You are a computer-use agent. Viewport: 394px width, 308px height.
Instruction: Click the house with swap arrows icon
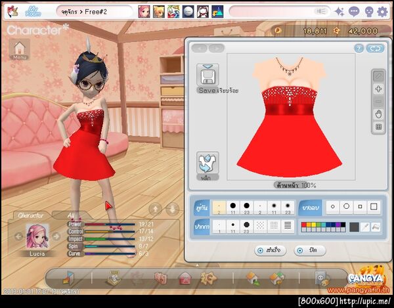pos(277,278)
